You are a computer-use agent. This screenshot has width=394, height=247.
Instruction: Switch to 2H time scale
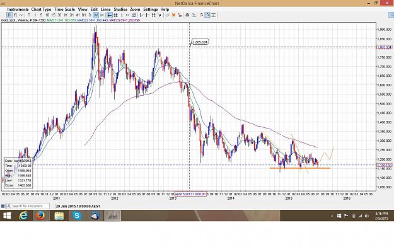click(x=72, y=15)
